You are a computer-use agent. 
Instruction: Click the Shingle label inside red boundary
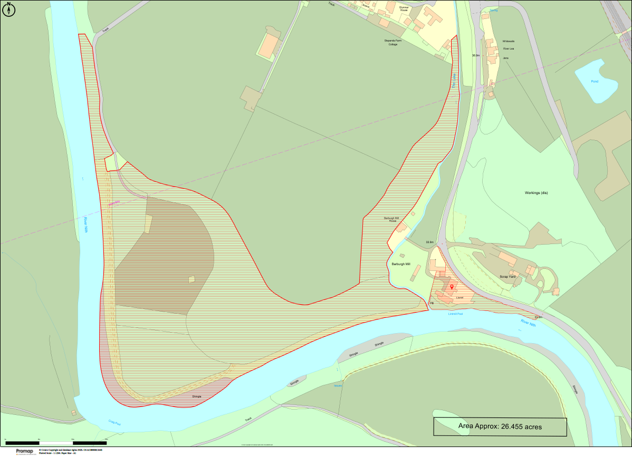196,396
